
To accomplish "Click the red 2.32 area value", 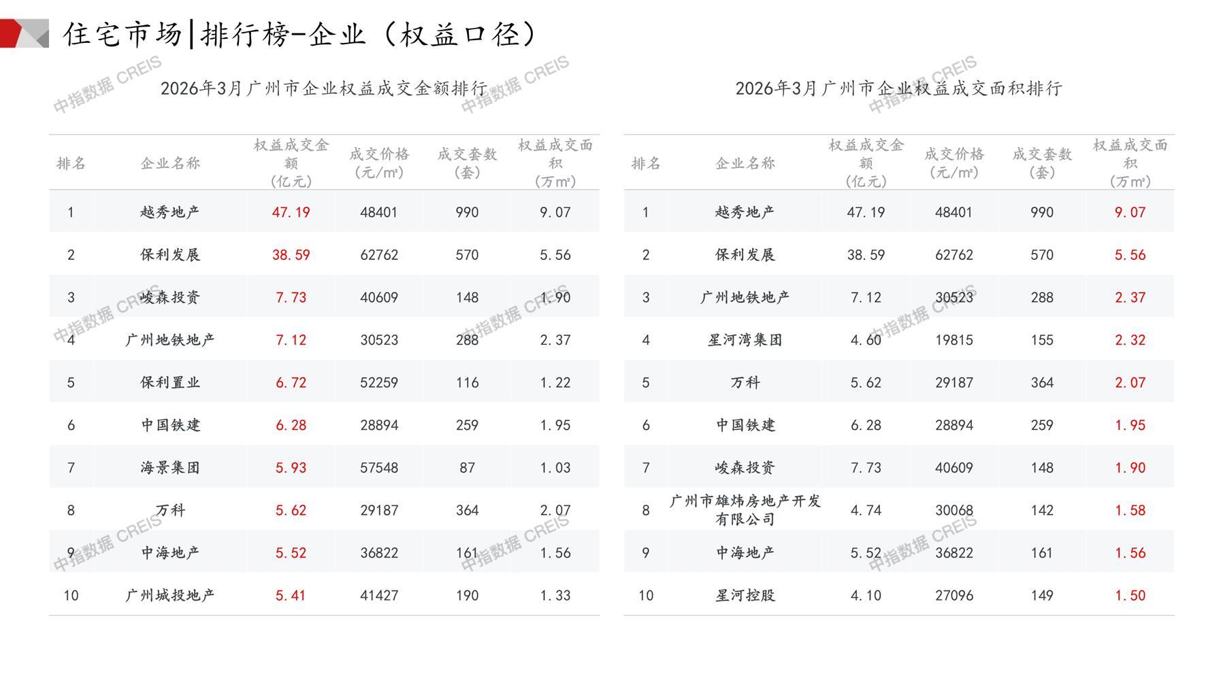I will click(1130, 340).
